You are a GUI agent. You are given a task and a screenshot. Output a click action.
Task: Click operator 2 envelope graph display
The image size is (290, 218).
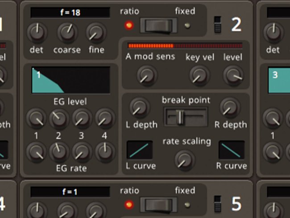70,80
